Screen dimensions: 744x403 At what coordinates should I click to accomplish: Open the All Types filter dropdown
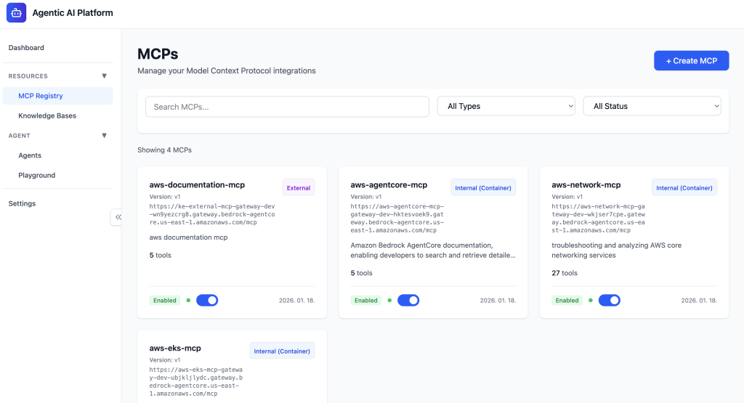(506, 106)
